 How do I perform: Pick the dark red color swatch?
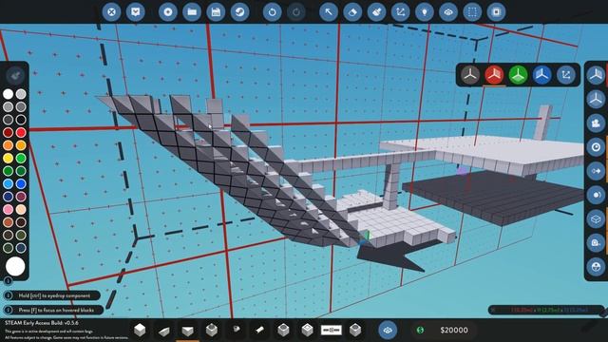tap(9, 132)
